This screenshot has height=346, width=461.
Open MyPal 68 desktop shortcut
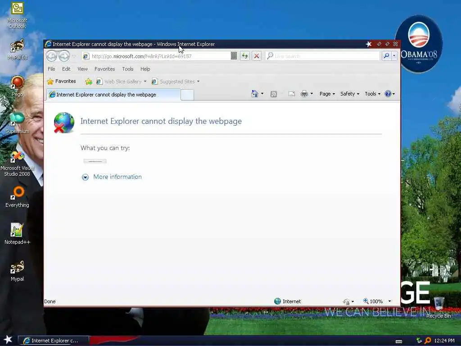pos(17,50)
